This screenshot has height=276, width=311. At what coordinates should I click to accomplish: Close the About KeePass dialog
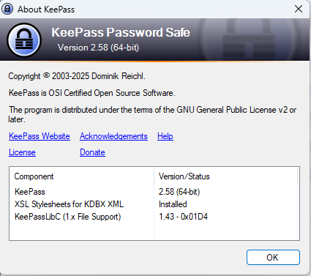coord(299,9)
